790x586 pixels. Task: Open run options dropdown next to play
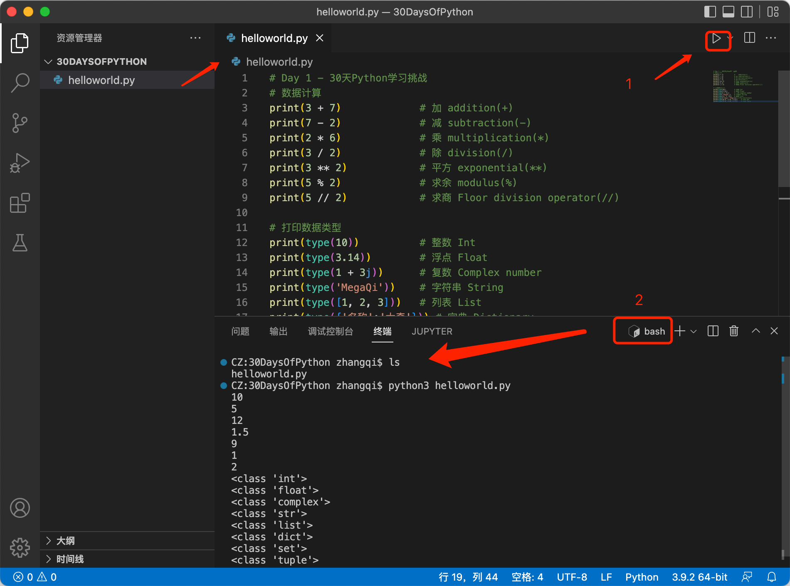(x=730, y=38)
